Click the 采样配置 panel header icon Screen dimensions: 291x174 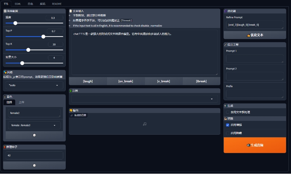coord(5,11)
